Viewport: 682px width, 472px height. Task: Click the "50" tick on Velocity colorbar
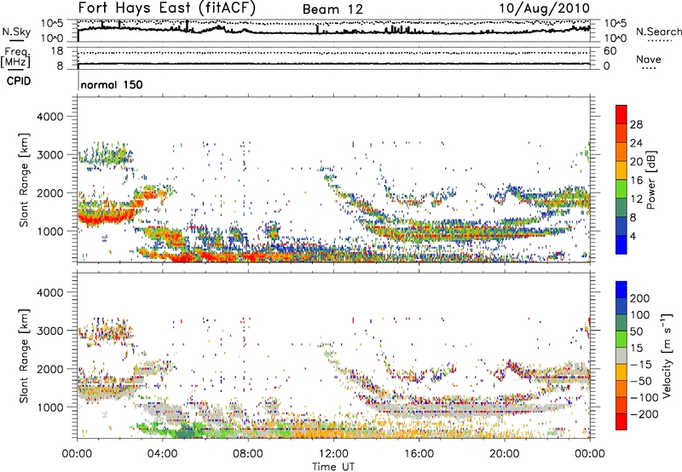[636, 331]
